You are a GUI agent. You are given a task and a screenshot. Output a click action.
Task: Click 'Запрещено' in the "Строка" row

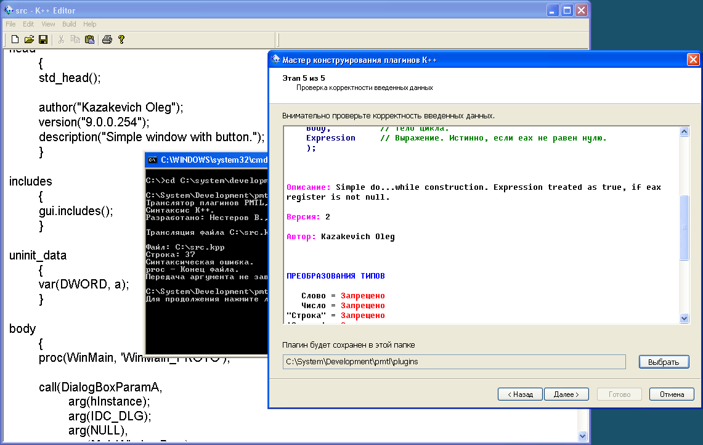point(363,316)
